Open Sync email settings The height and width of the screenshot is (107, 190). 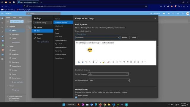tap(63, 44)
